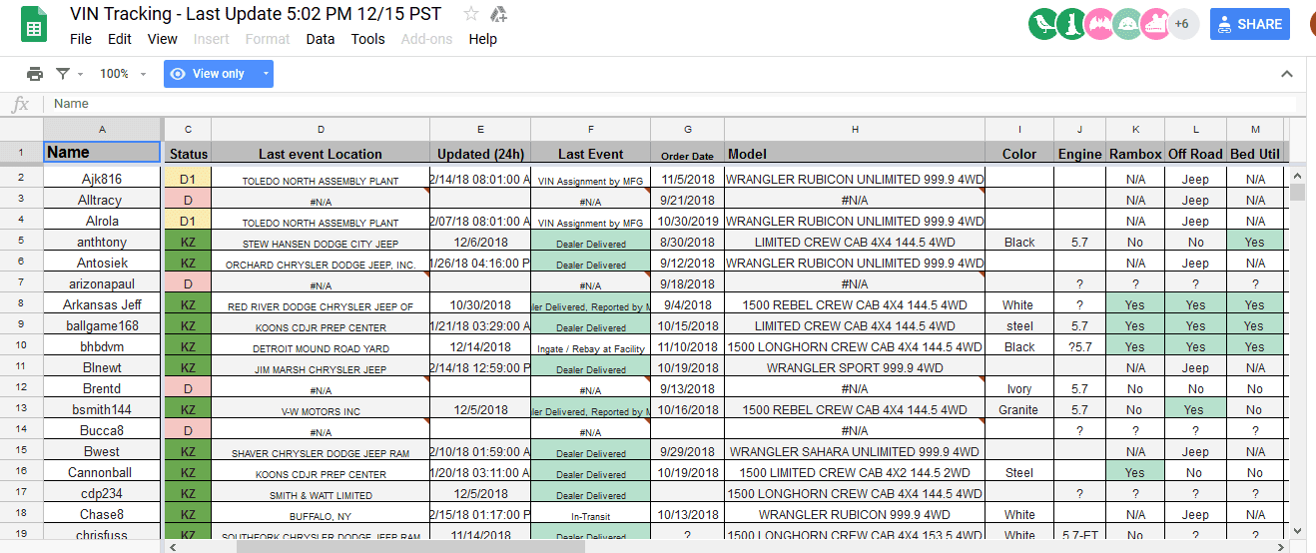
Task: Select the yellow D1 status cell for Alrola
Action: (x=188, y=221)
